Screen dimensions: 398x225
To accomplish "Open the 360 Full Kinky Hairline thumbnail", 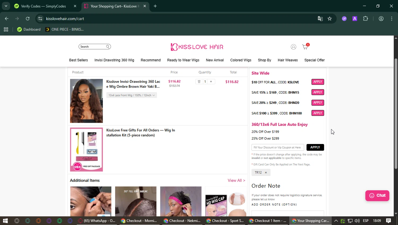I will (136, 201).
